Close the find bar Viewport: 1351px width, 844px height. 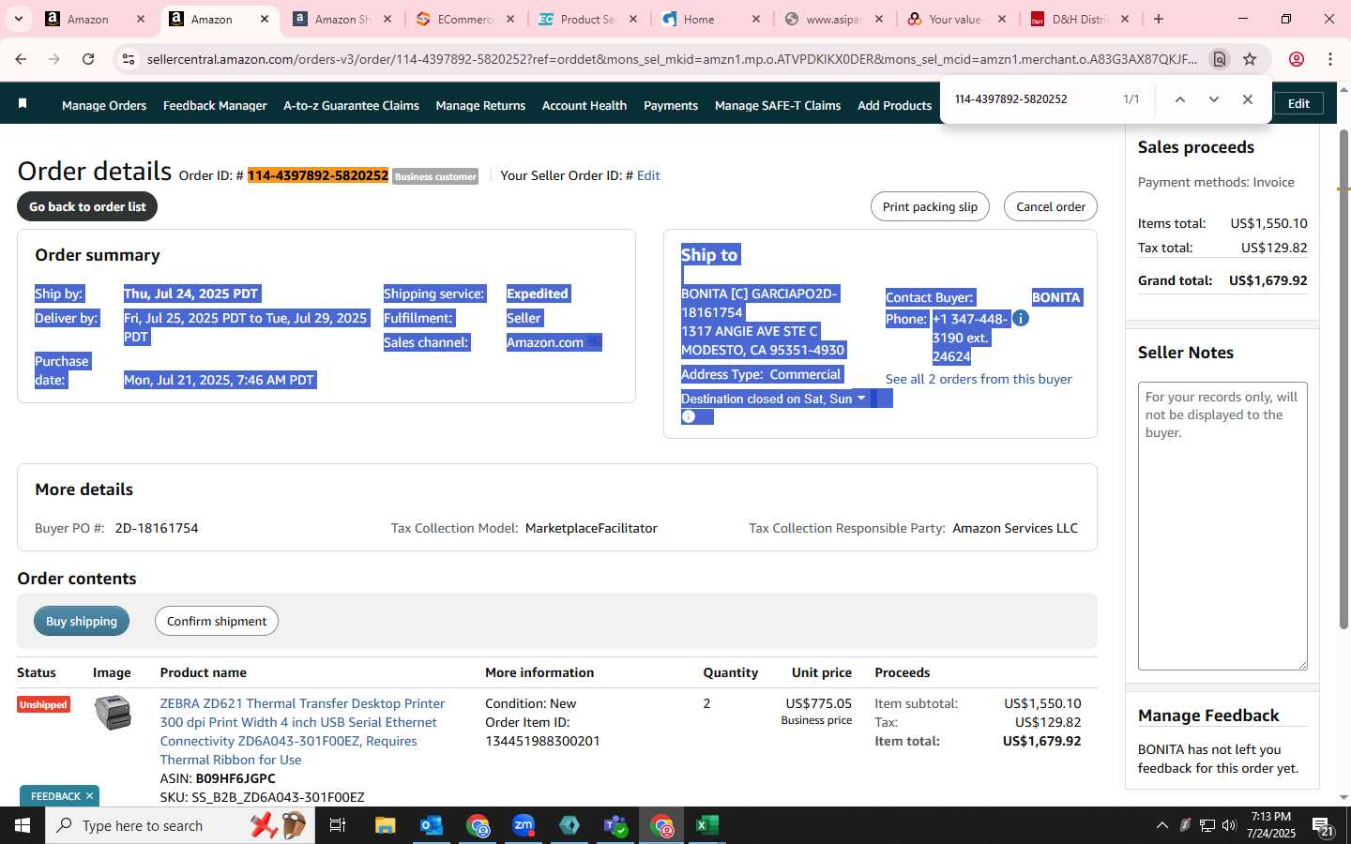[x=1248, y=99]
